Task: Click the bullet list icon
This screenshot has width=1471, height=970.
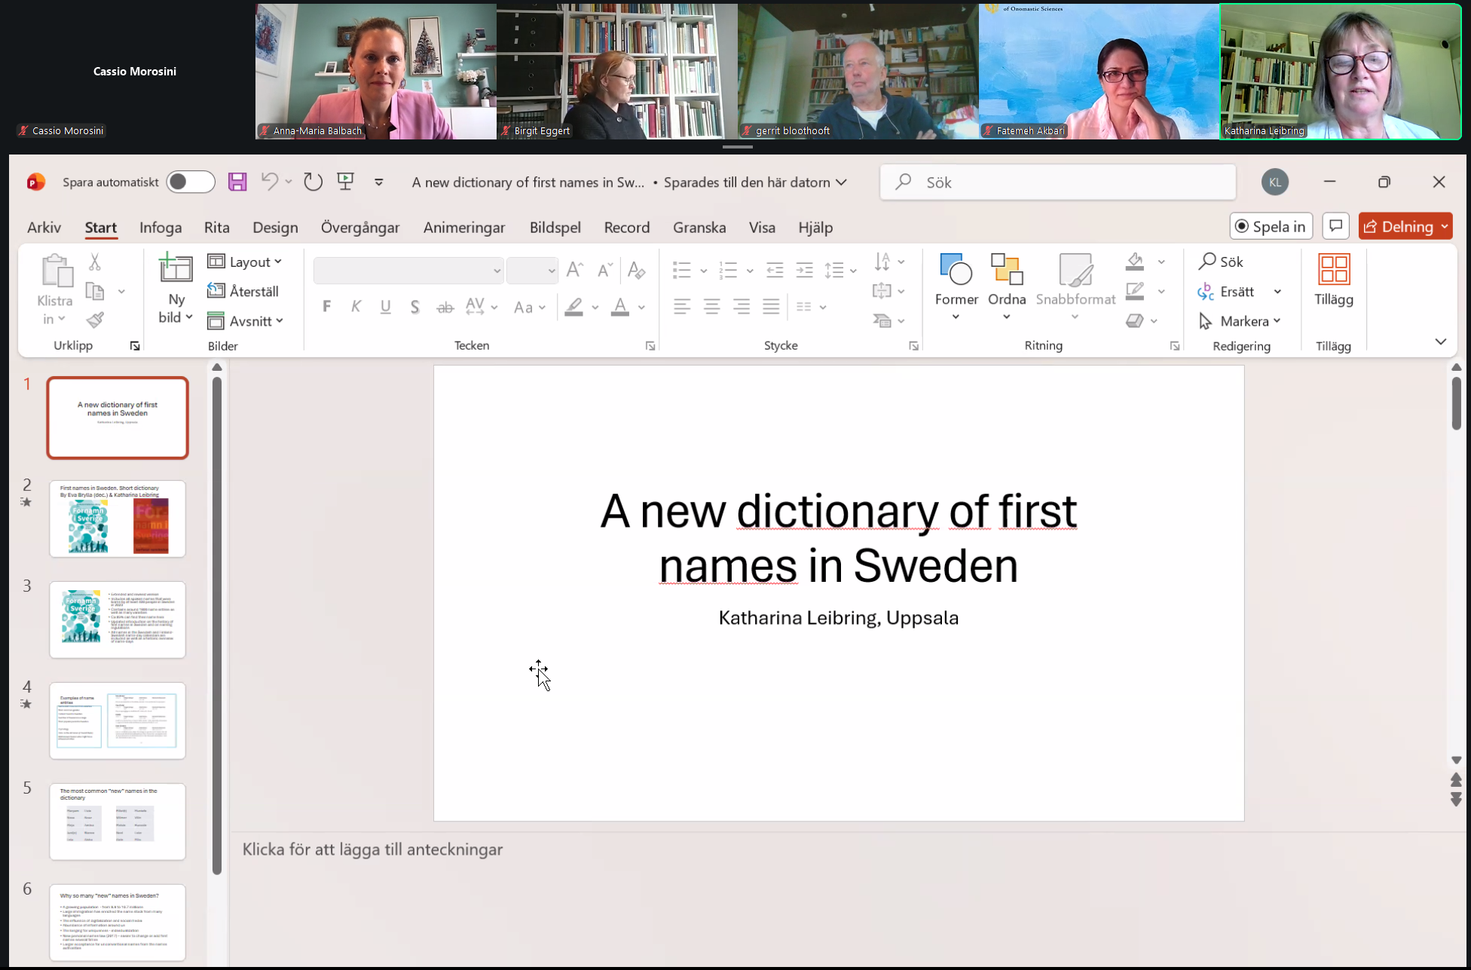Action: pyautogui.click(x=682, y=270)
